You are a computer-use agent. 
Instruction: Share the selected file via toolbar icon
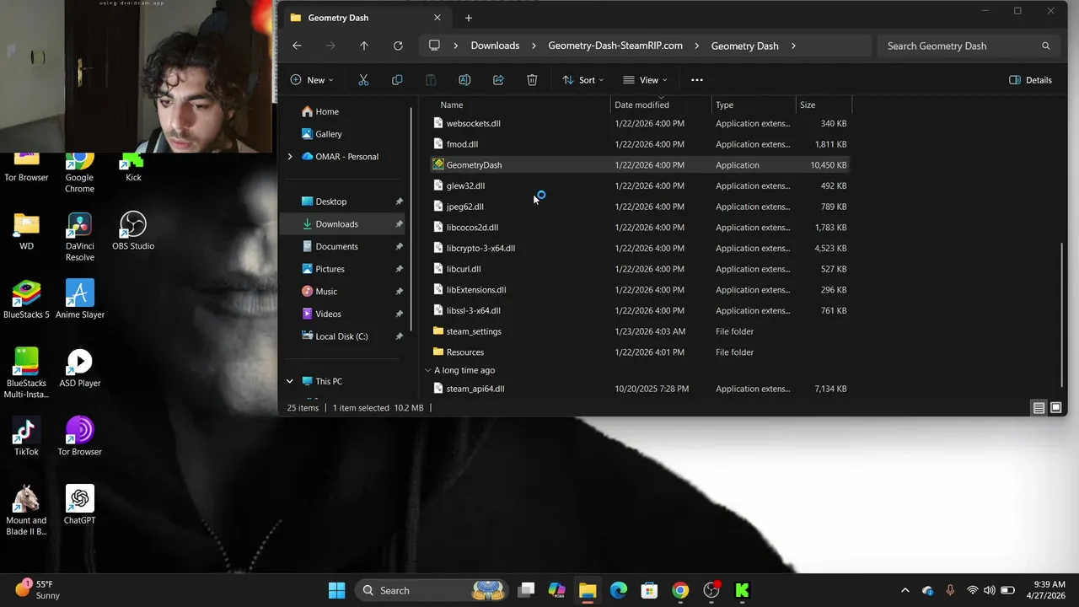tap(498, 80)
